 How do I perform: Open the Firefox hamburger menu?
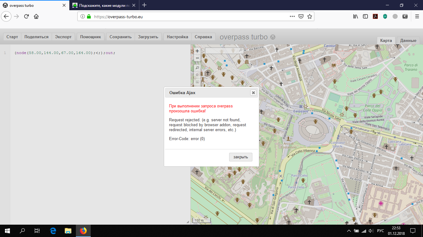click(x=417, y=17)
